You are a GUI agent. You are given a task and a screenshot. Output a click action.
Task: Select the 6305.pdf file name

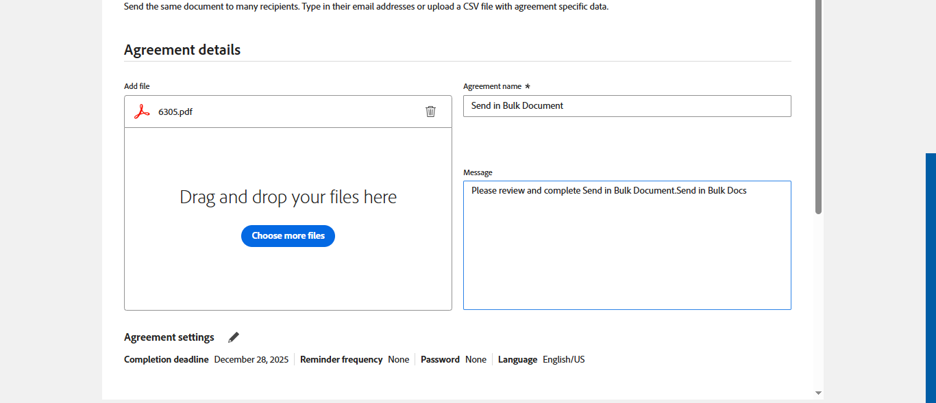pos(175,112)
